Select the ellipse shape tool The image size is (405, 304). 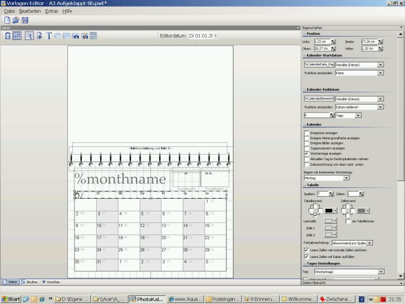(x=58, y=36)
